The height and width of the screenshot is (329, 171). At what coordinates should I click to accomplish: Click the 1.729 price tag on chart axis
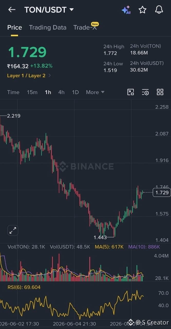coord(162,192)
